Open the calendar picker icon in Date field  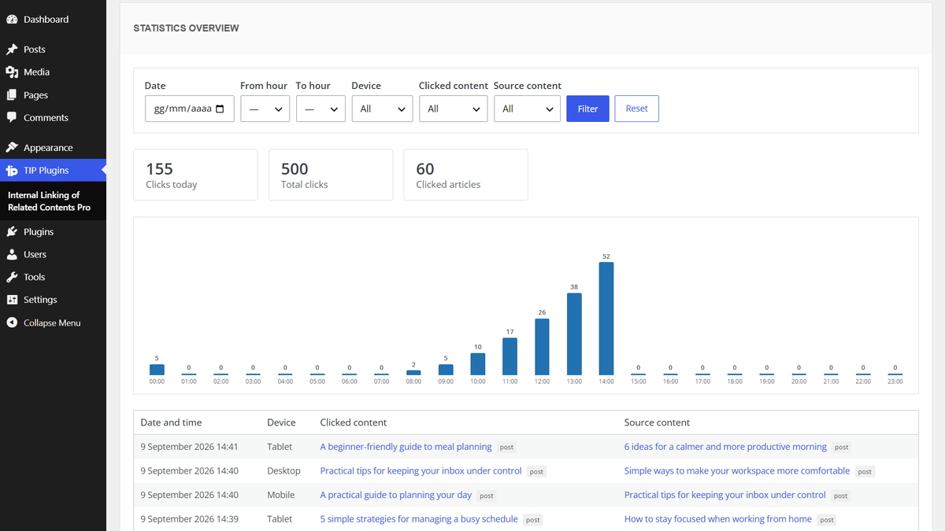click(x=220, y=109)
